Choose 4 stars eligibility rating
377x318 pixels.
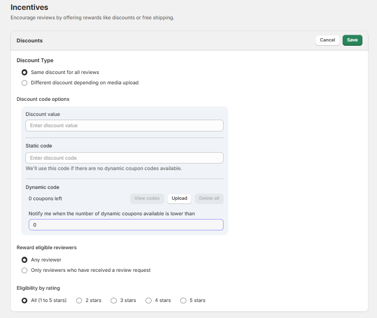coord(148,301)
